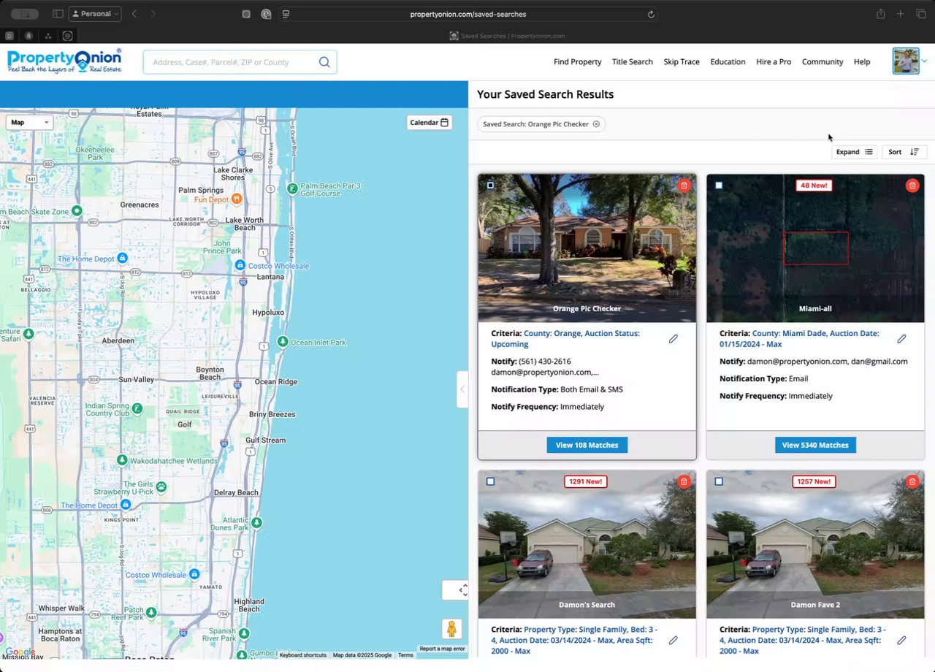Show the Safari sidebar

tap(58, 14)
